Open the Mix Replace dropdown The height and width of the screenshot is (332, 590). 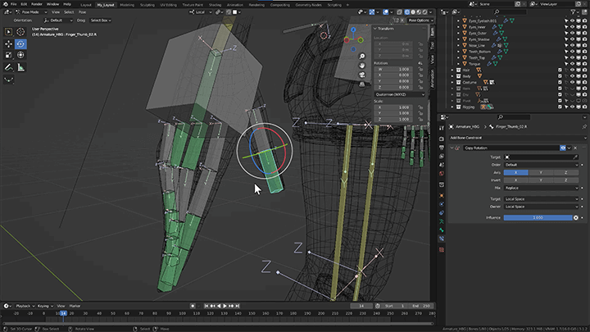(x=541, y=188)
